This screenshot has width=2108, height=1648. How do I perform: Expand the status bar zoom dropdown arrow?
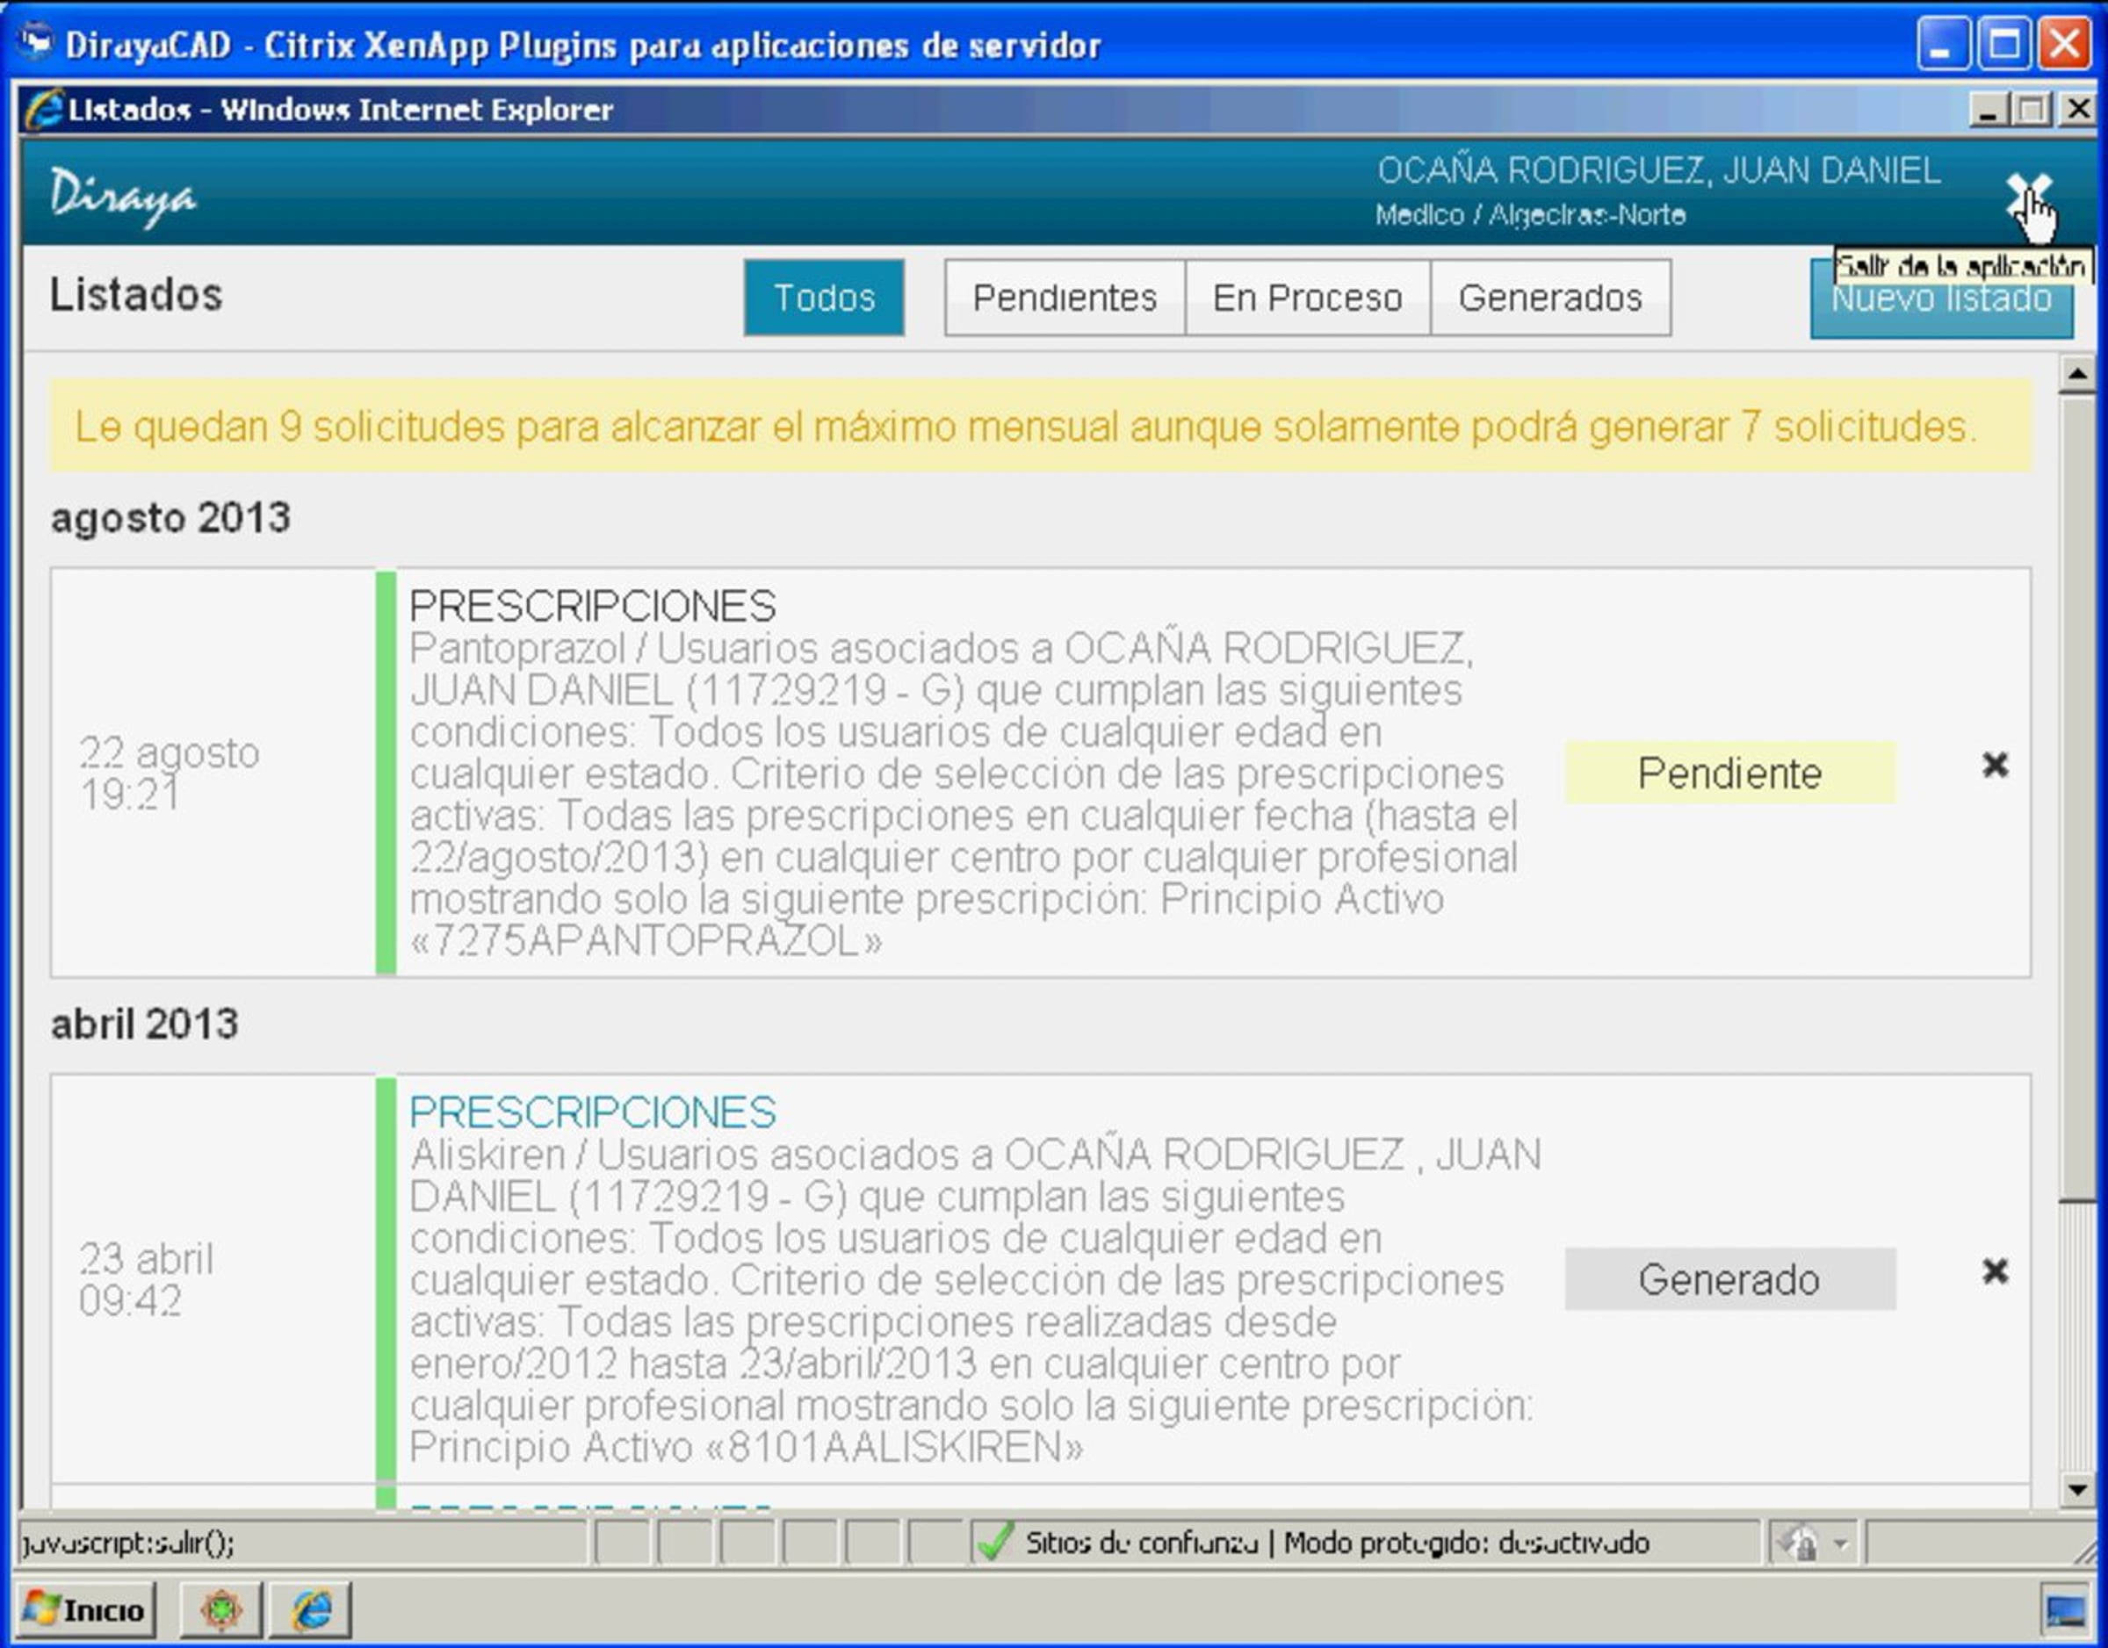tap(1841, 1543)
